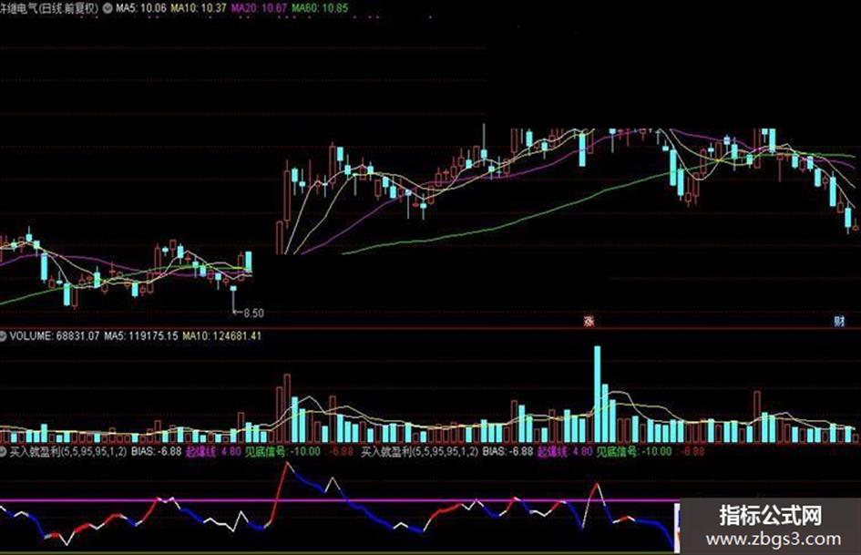
Task: Click the tallest cyan volume bar
Action: tap(597, 394)
